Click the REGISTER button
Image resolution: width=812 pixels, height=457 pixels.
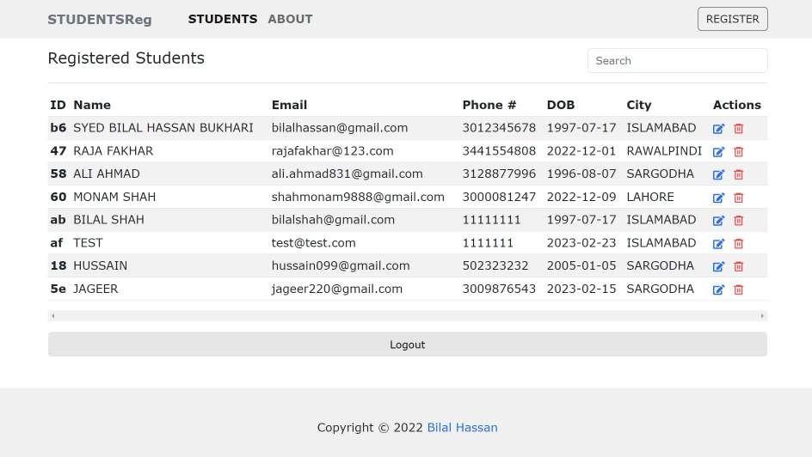(x=732, y=19)
